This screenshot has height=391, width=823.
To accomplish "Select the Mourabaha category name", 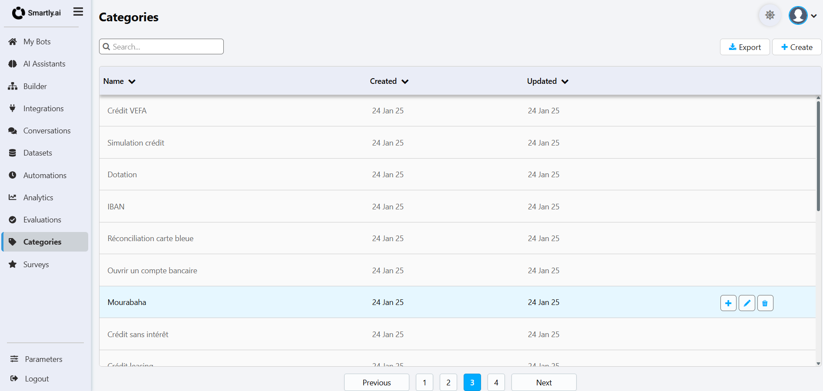I will [127, 302].
